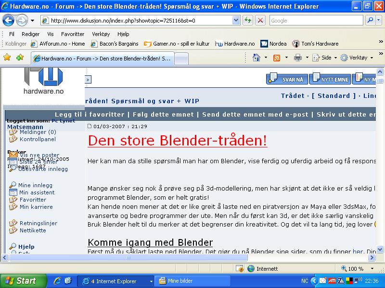Open zoom level 100 % dropdown
385x288 pixels.
372,269
